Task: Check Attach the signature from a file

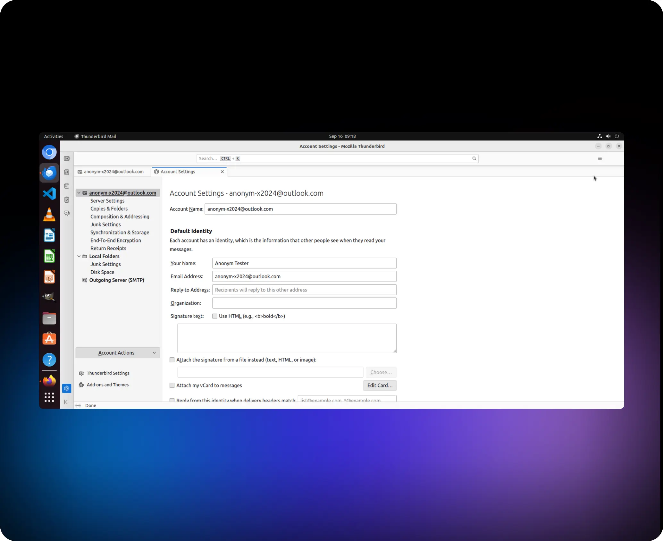Action: [172, 360]
